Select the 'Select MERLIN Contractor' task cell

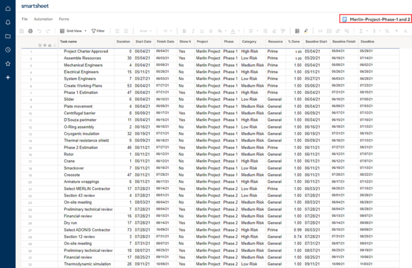86,189
